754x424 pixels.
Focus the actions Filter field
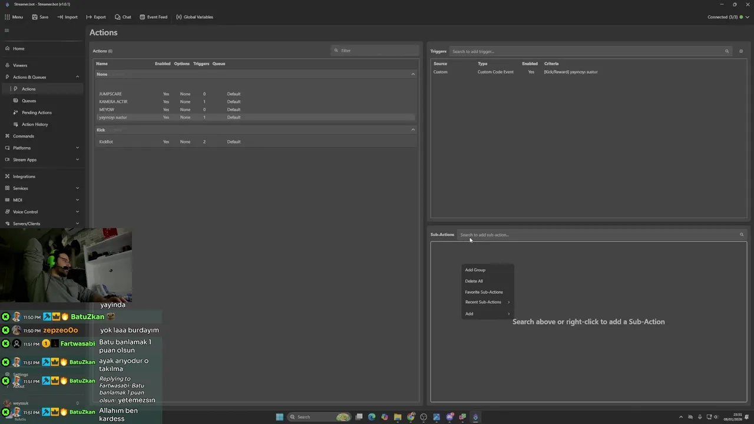(x=375, y=51)
